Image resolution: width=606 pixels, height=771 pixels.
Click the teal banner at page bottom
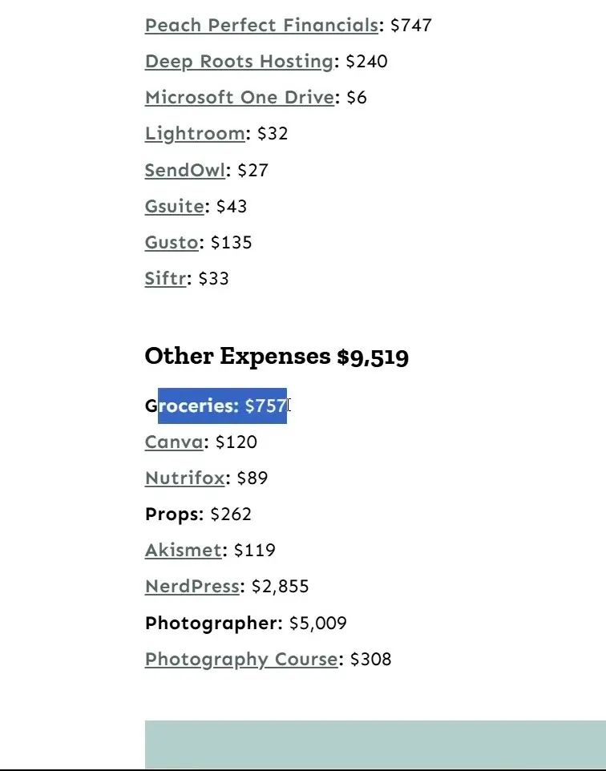point(375,744)
